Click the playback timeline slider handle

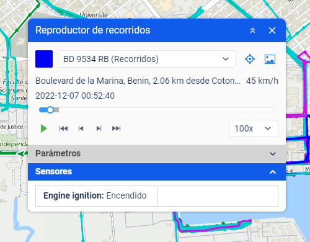point(50,110)
